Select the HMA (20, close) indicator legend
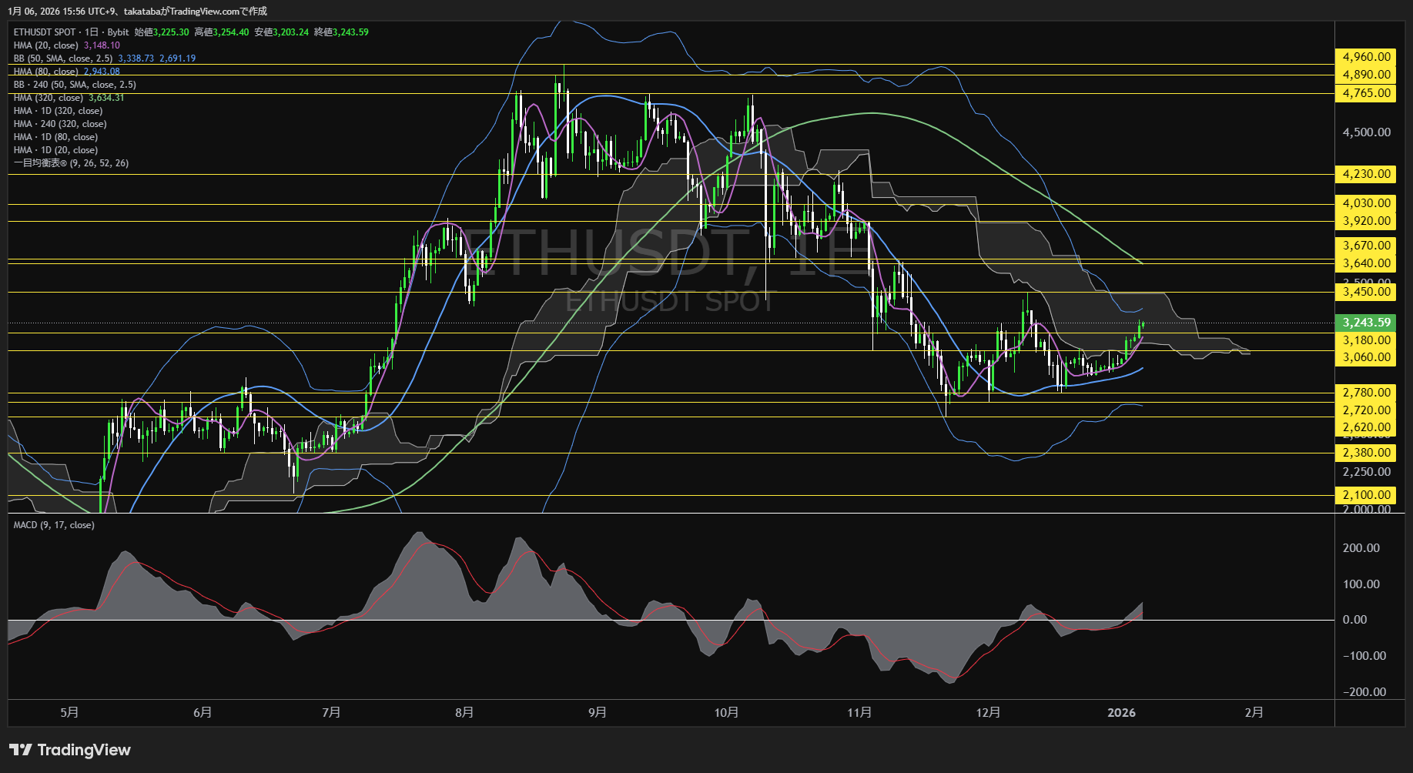Screen dimensions: 1413x773 (46, 45)
